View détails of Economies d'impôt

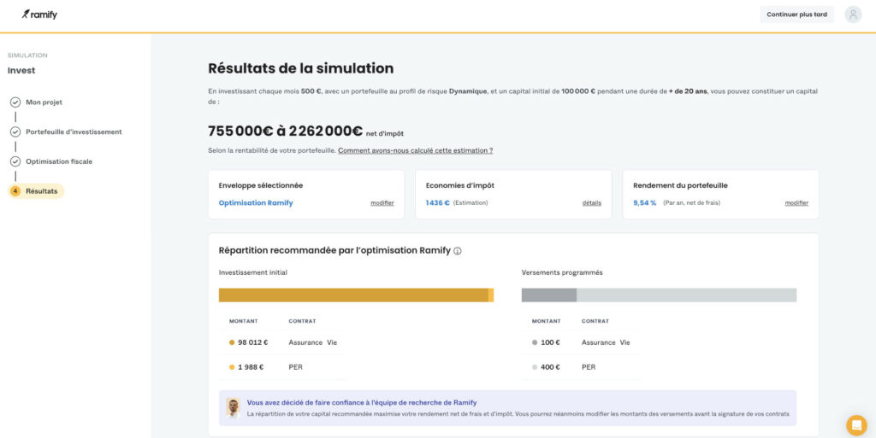click(592, 203)
